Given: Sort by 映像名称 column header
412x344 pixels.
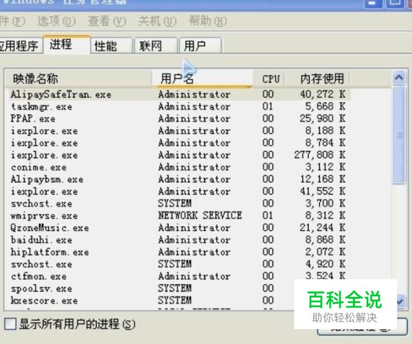Looking at the screenshot, I should point(79,78).
